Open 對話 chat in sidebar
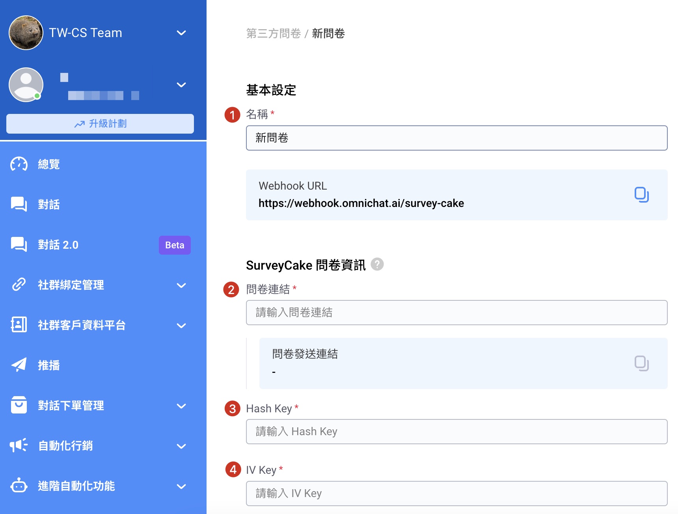Viewport: 678px width, 514px height. tap(48, 204)
